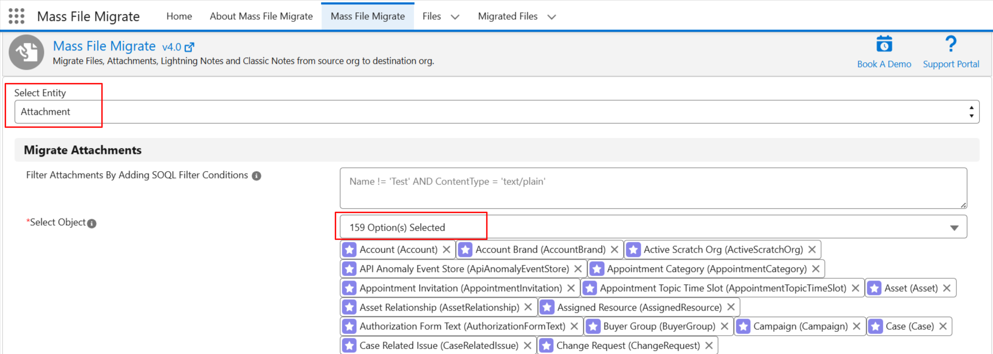Click the star icon on Appointment Category pill
The height and width of the screenshot is (354, 993).
pyautogui.click(x=597, y=269)
